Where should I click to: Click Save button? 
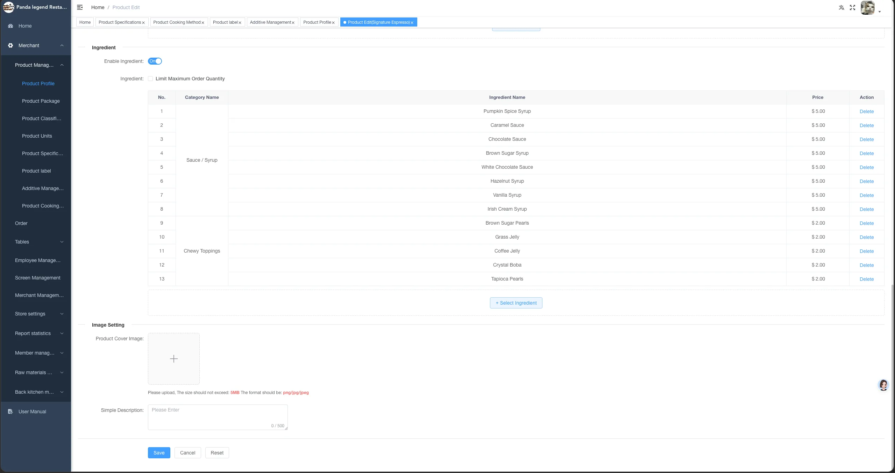tap(159, 453)
